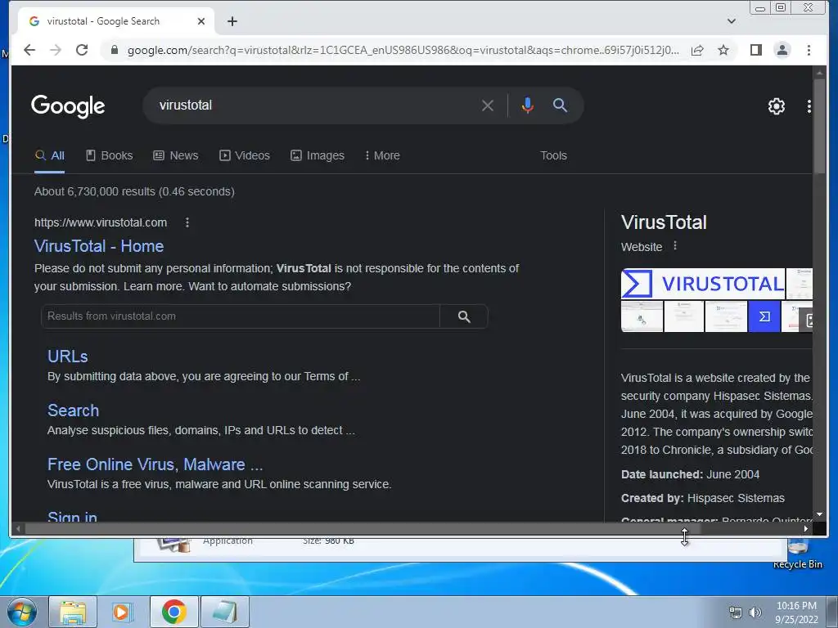
Task: Open the taskbar clock showing 10:16 PM
Action: pos(796,612)
